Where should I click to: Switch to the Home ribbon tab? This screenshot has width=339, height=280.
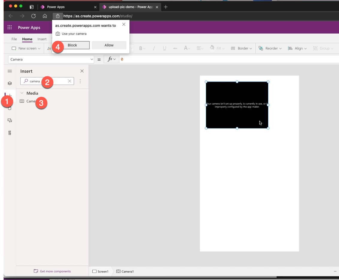pyautogui.click(x=27, y=39)
